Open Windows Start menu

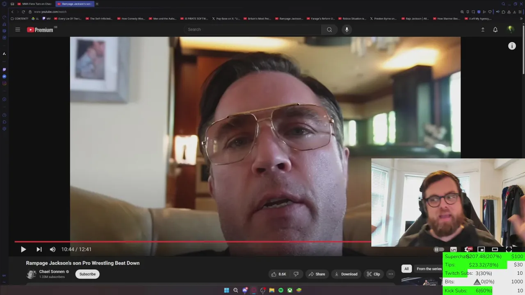(226, 290)
